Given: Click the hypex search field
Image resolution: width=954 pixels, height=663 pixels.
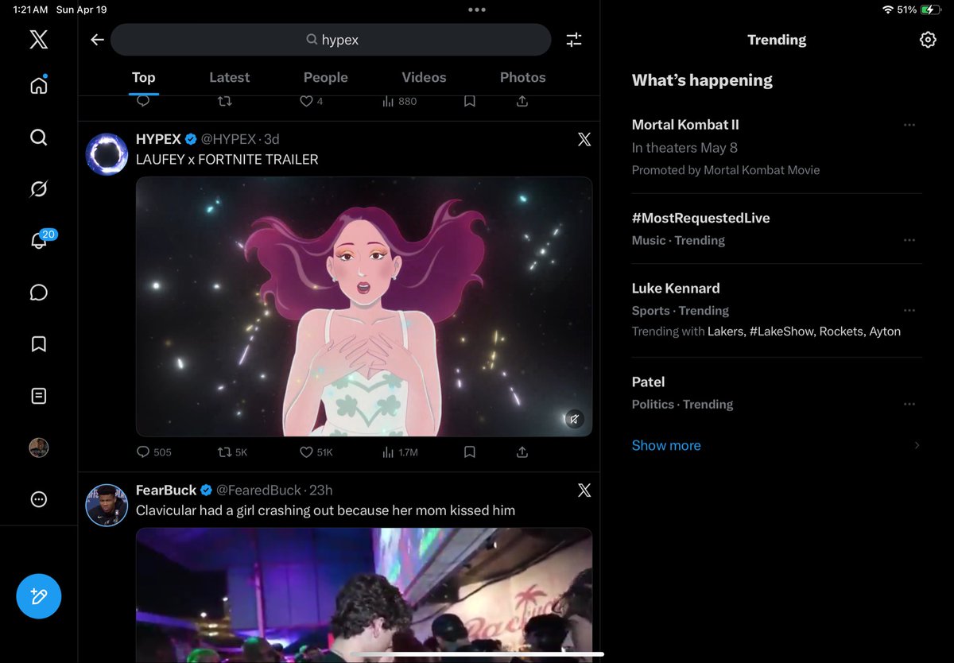Looking at the screenshot, I should [331, 40].
